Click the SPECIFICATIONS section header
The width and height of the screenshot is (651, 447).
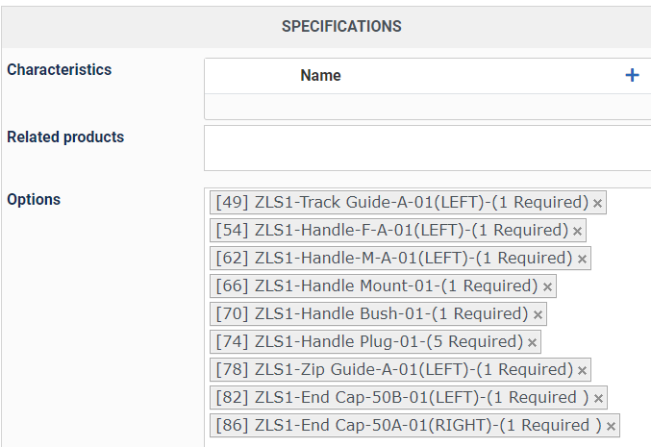pyautogui.click(x=341, y=26)
